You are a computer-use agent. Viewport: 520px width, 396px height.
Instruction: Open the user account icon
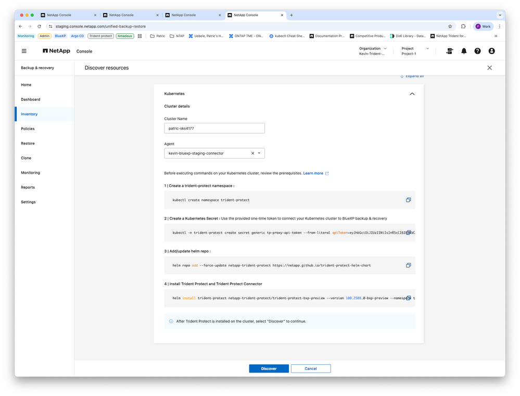pos(491,51)
